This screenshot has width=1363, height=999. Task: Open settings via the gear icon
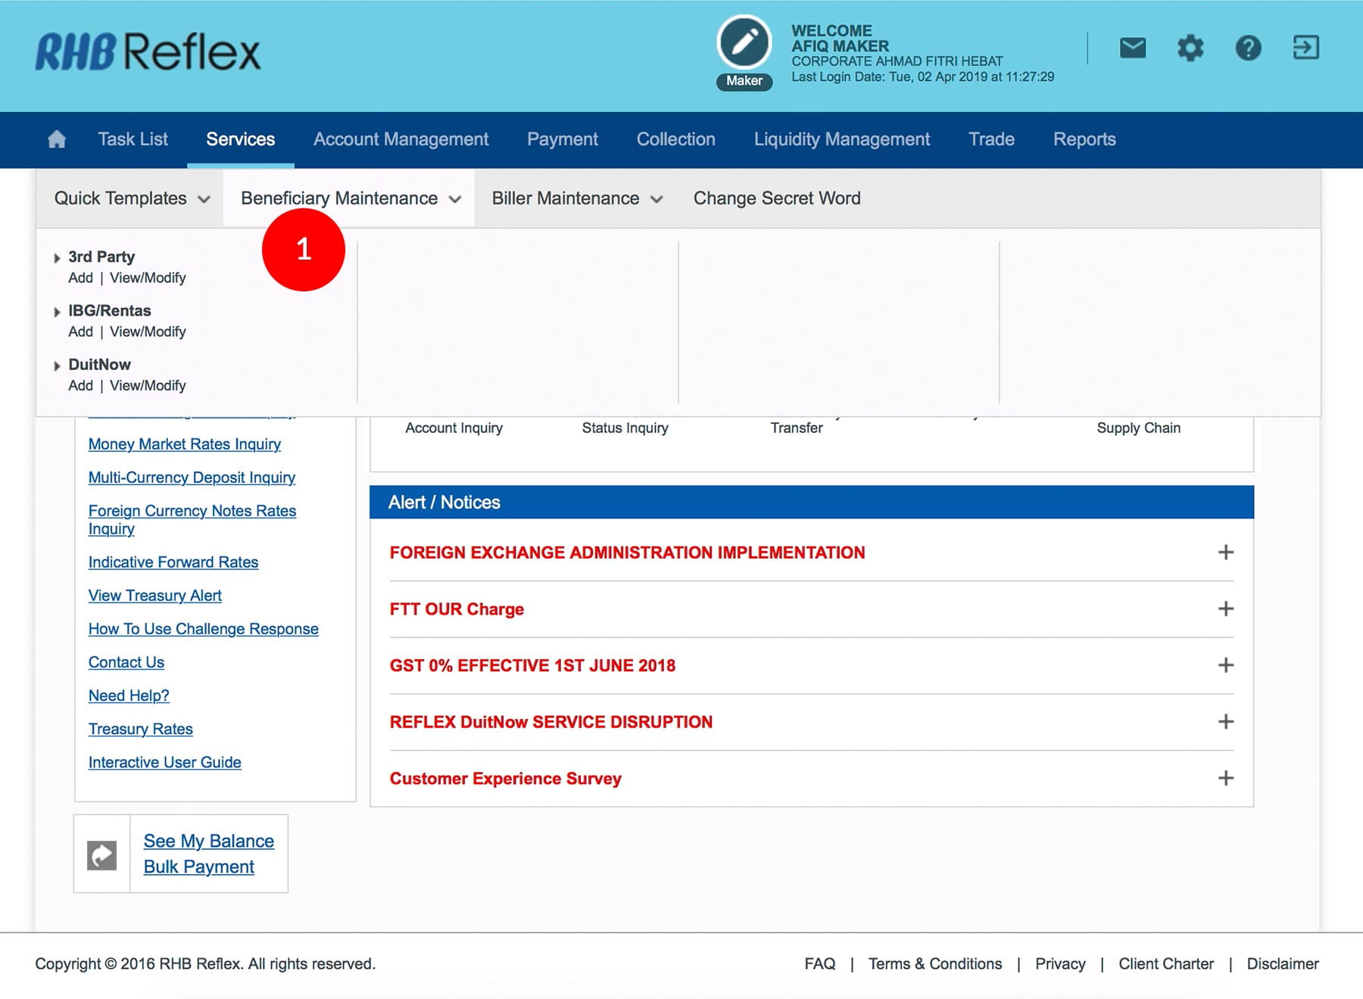[x=1190, y=48]
